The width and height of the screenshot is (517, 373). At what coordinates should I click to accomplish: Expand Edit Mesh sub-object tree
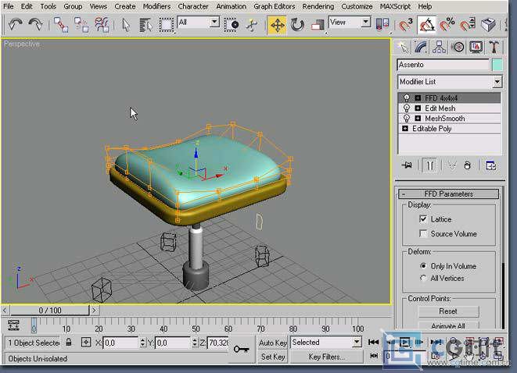(418, 108)
